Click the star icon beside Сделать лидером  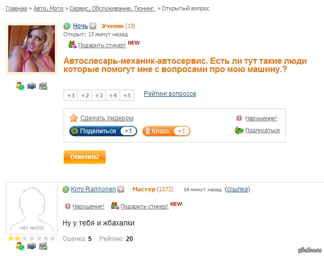(73, 118)
